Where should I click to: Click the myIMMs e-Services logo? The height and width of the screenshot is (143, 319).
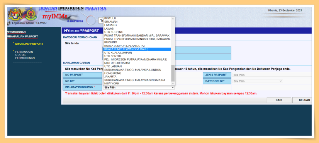(x=61, y=17)
